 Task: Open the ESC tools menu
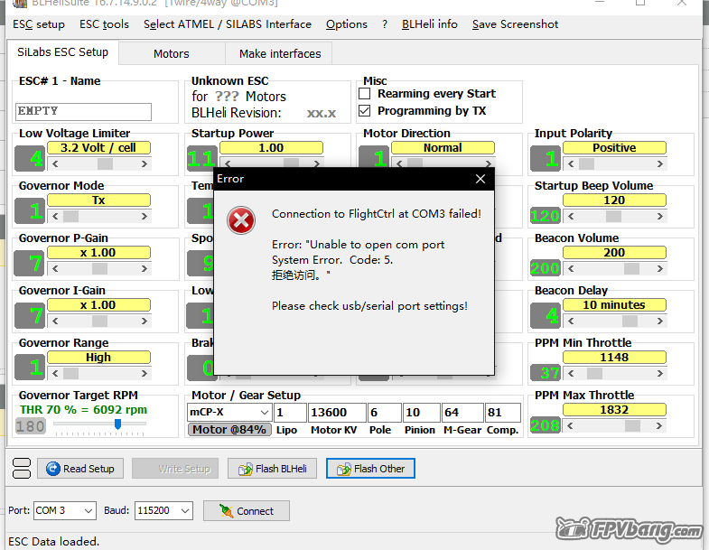104,24
